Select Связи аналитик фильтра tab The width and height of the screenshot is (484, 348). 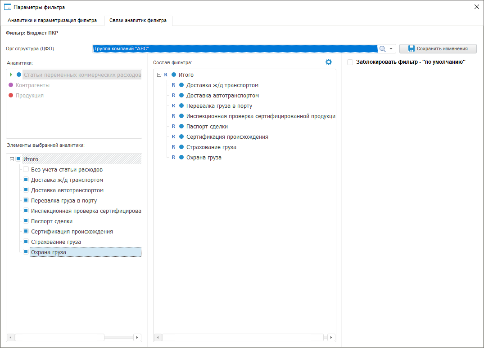pyautogui.click(x=138, y=20)
